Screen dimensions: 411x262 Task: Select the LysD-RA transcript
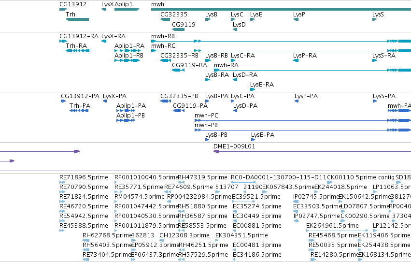click(x=235, y=80)
